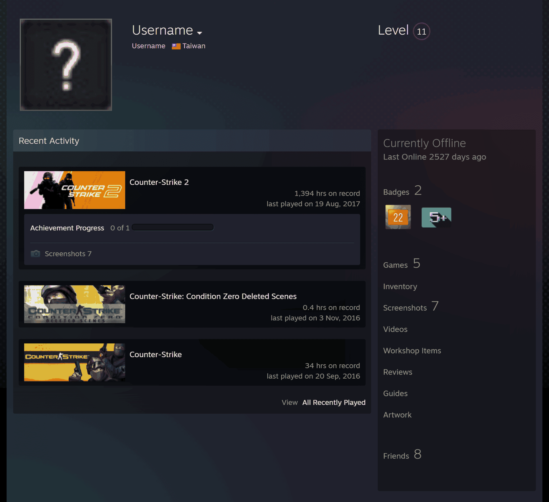Open the Artwork link

[x=397, y=415]
